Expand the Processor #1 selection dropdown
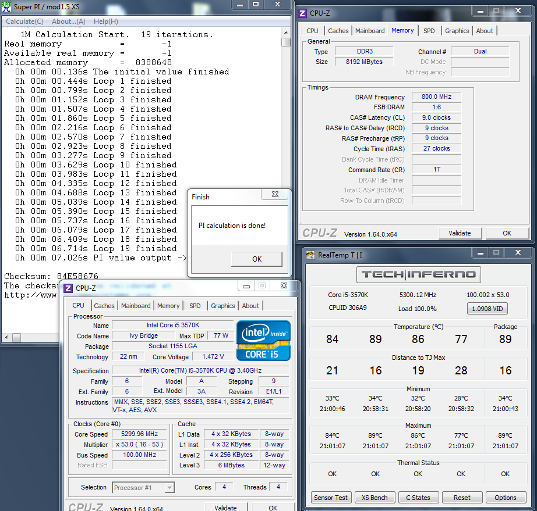 [x=169, y=487]
